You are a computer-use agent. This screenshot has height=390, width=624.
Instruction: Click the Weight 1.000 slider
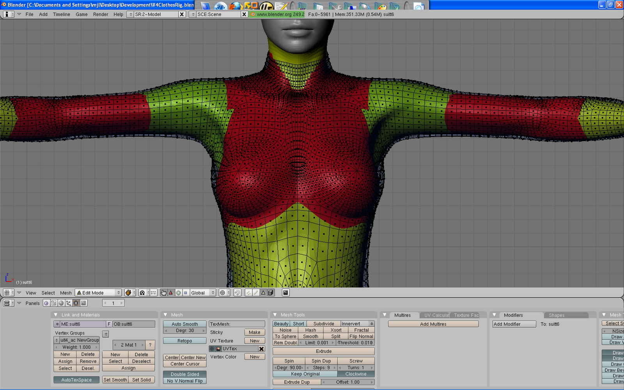[x=76, y=347]
